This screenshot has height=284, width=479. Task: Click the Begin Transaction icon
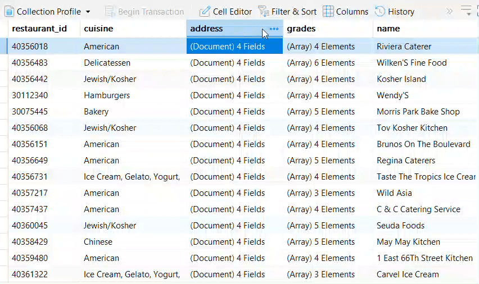pos(110,12)
